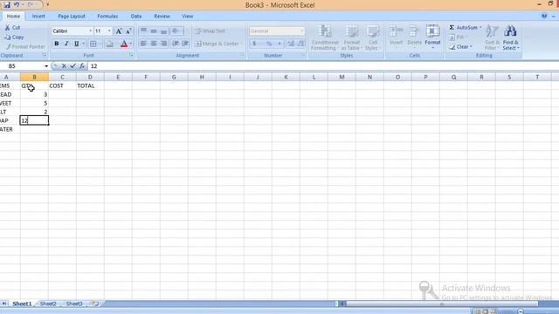This screenshot has height=314, width=559.
Task: Open the Insert ribbon tab
Action: pos(38,16)
